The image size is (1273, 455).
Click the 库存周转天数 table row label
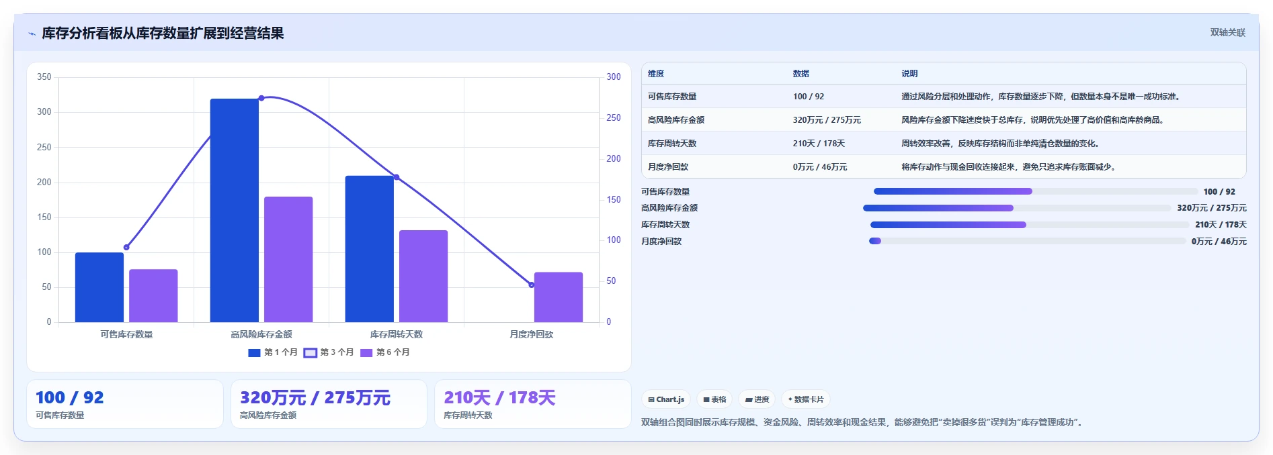[x=672, y=144]
